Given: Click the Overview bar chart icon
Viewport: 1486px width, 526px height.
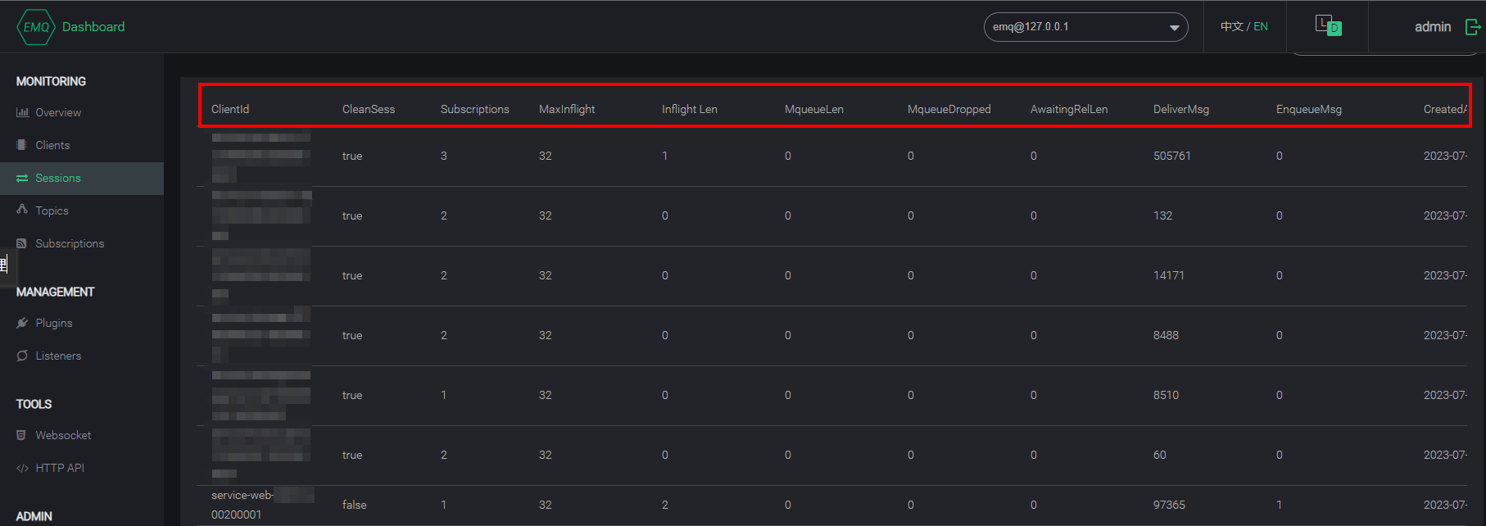Looking at the screenshot, I should point(22,112).
